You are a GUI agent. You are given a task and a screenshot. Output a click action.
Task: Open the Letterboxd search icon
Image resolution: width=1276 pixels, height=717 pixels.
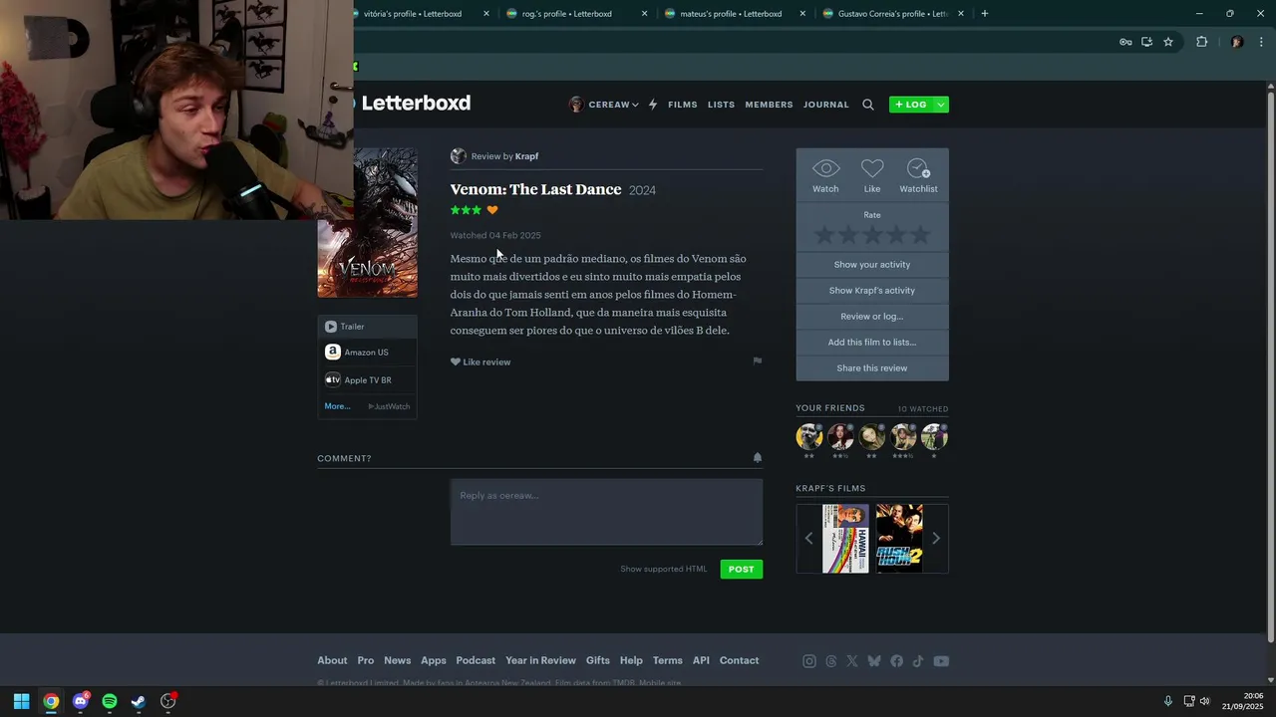point(867,105)
